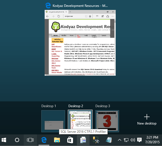Screen dimensions: 162x146
Task: Open the SQL Server 2012 sidebar link
Action: click(x=56, y=62)
